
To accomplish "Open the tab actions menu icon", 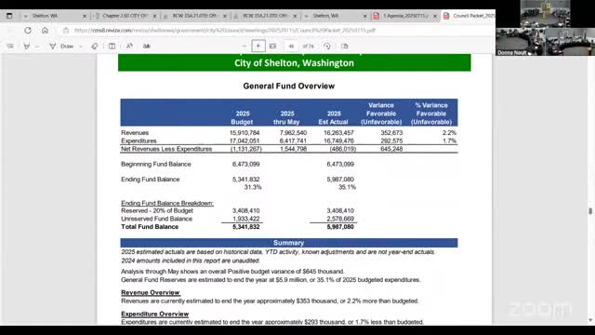I will point(9,16).
